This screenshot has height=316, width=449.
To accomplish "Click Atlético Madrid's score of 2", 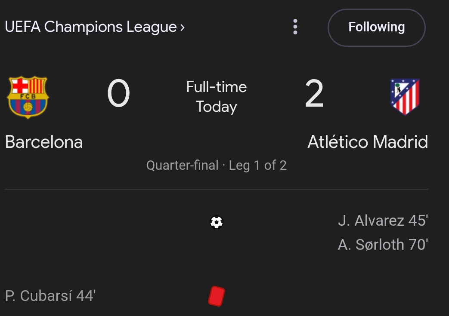I will point(314,94).
